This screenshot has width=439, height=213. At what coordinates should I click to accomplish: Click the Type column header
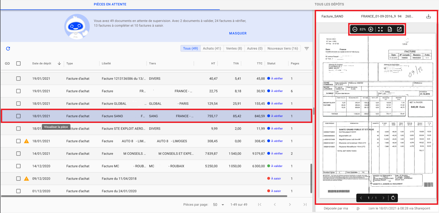70,64
